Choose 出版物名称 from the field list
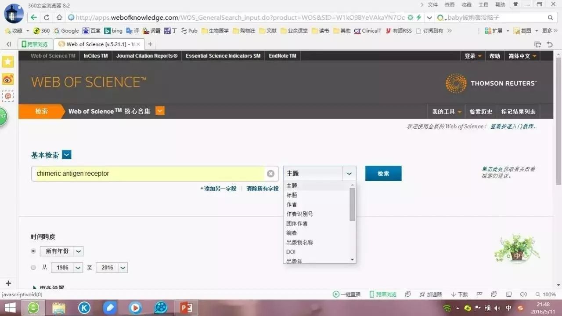 (x=299, y=242)
